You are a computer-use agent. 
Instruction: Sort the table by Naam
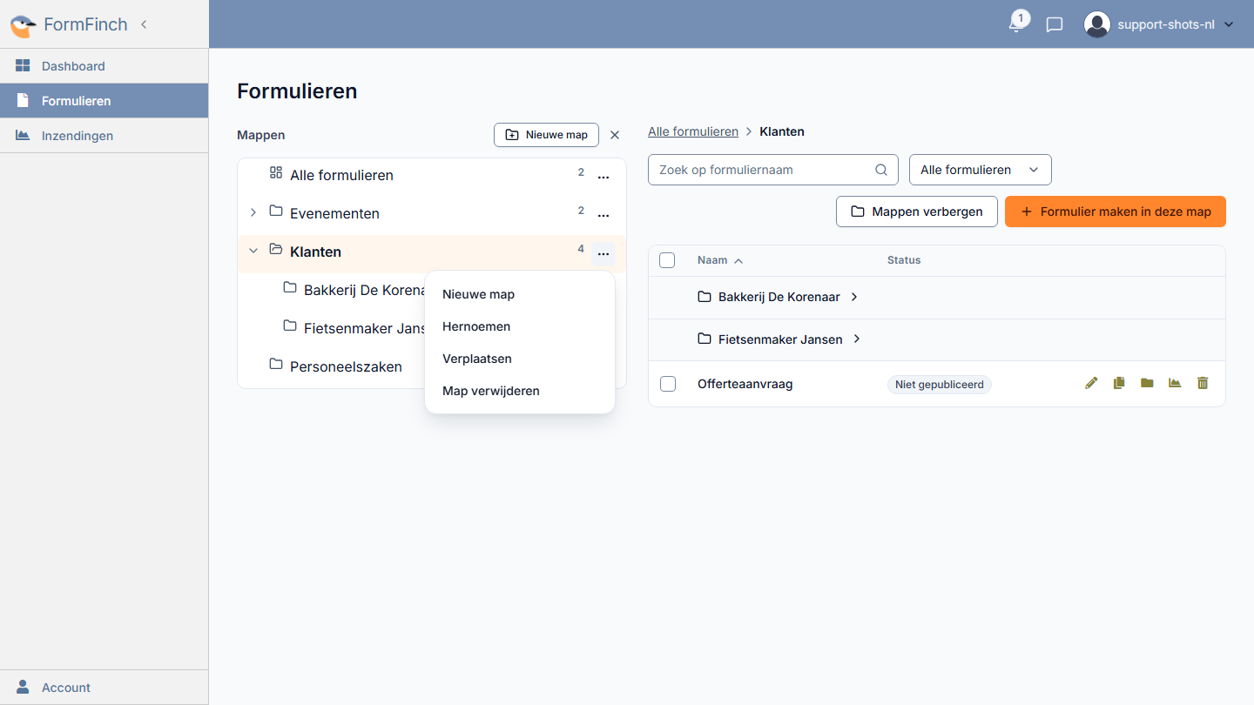pyautogui.click(x=720, y=260)
